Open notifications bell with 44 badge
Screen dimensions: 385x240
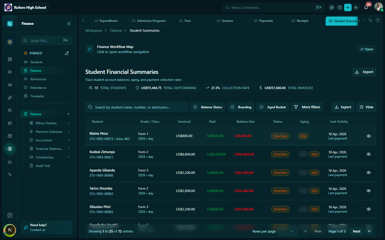(x=366, y=7)
